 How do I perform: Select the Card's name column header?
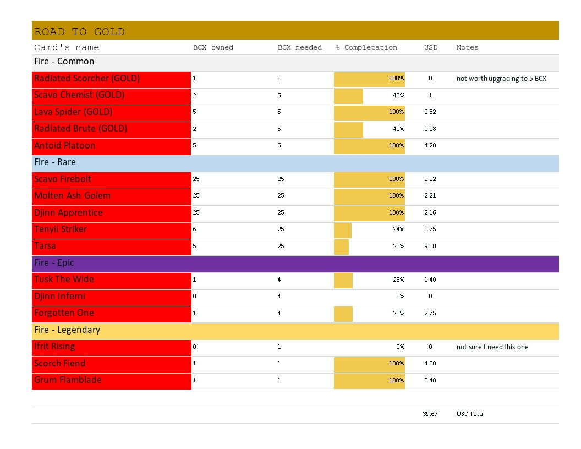[67, 47]
